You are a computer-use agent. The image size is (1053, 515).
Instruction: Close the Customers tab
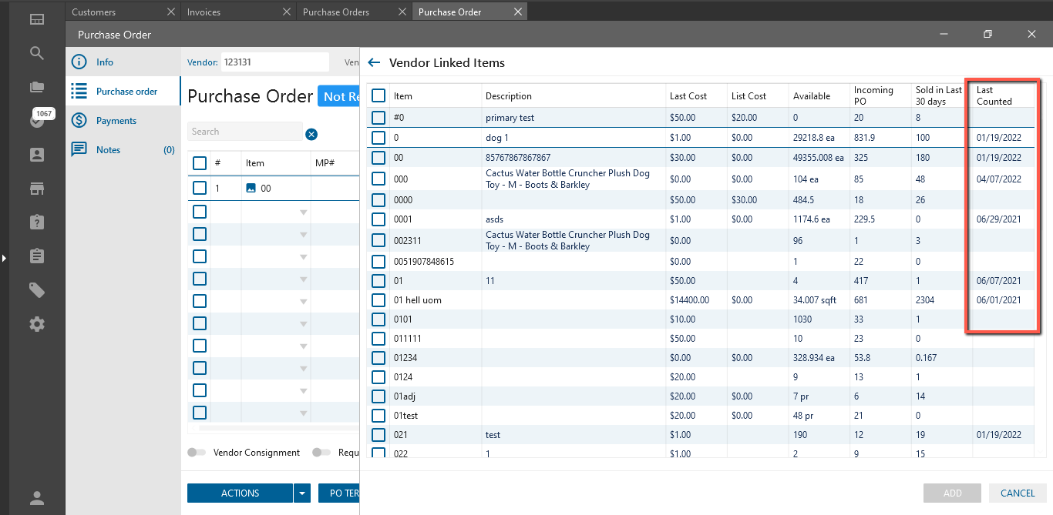pos(171,12)
